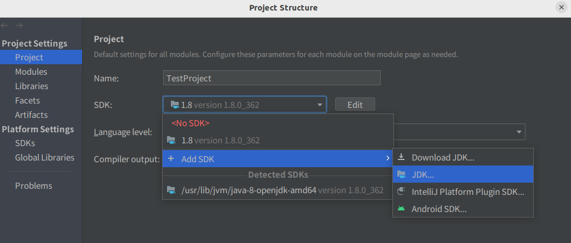Viewport: 571px width, 243px height.
Task: Select Artifacts in the sidebar
Action: point(41,115)
